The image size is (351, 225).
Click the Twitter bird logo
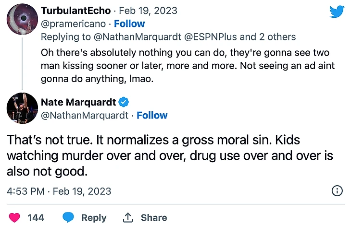[337, 12]
